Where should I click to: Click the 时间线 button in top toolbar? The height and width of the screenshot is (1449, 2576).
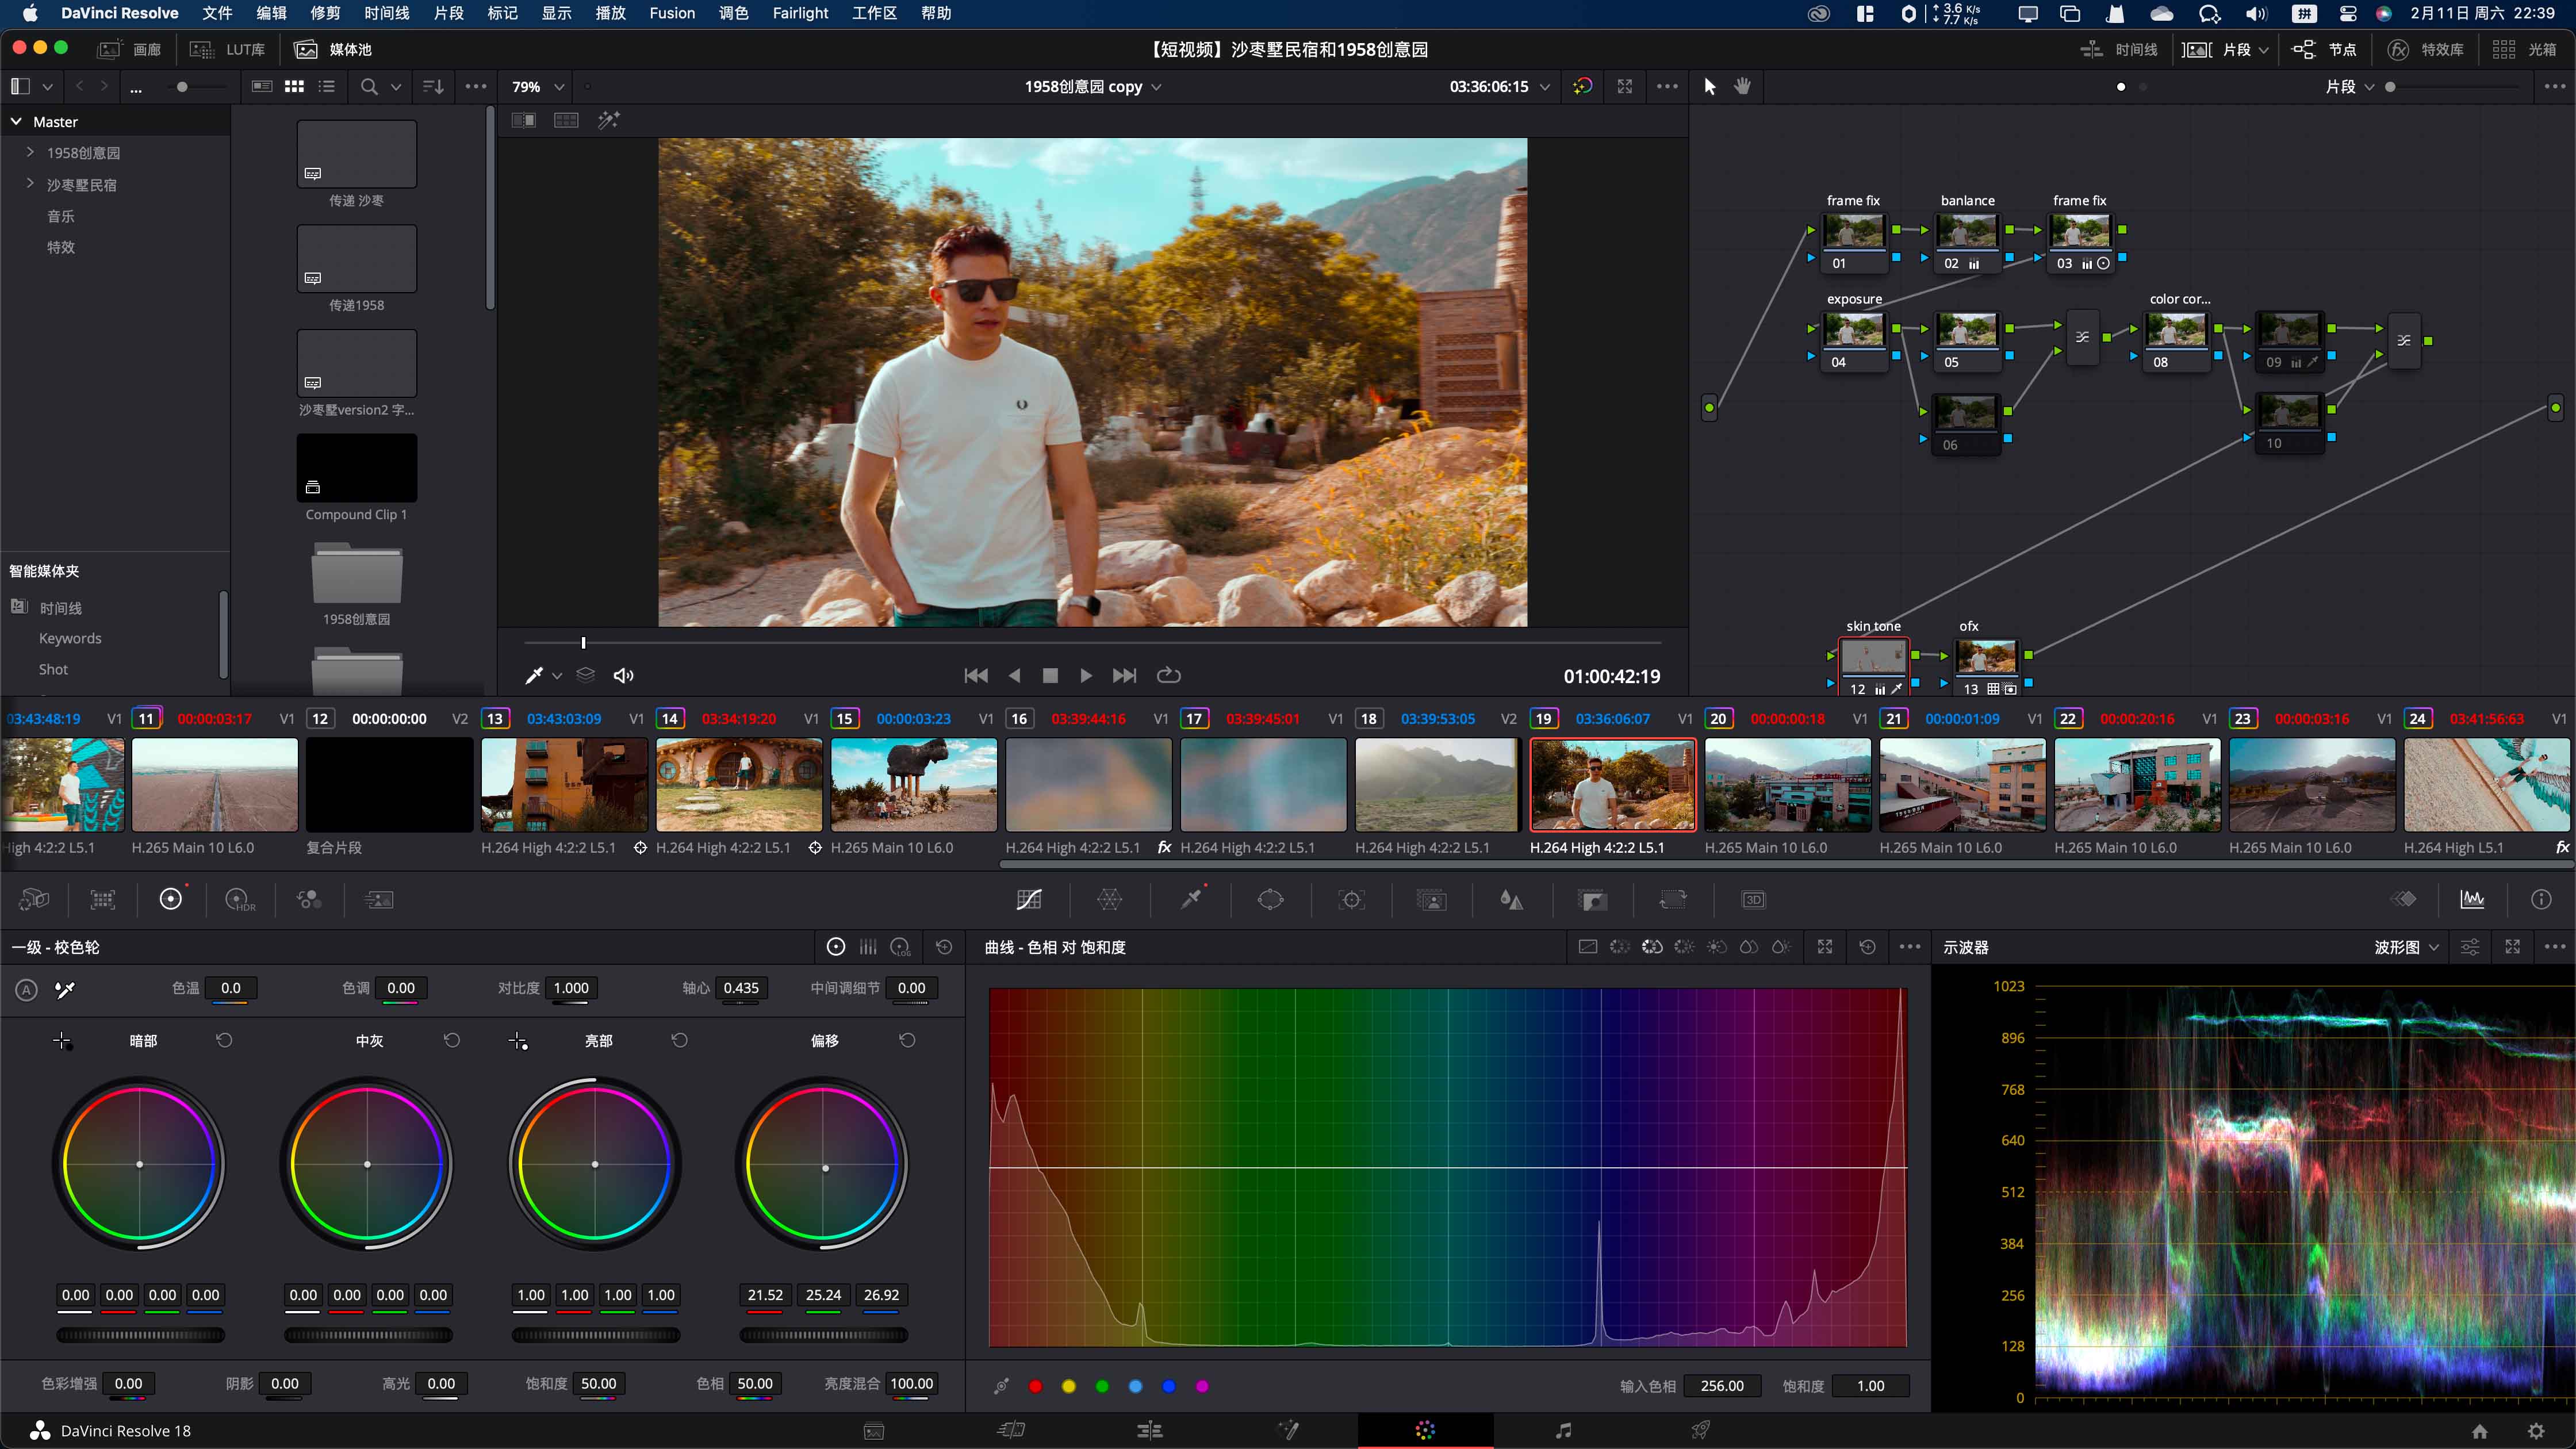coord(2119,49)
